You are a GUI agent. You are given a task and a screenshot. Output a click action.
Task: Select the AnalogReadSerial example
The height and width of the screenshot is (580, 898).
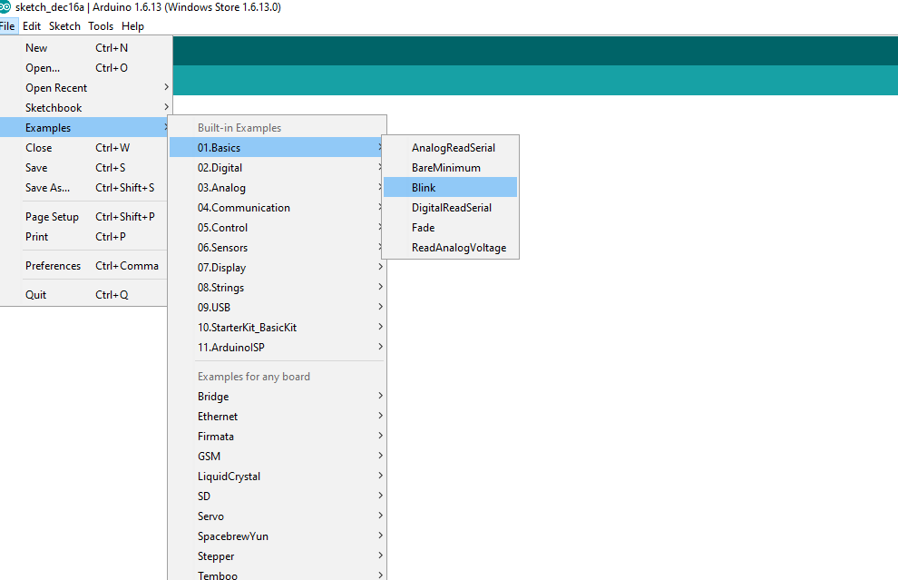pos(453,148)
